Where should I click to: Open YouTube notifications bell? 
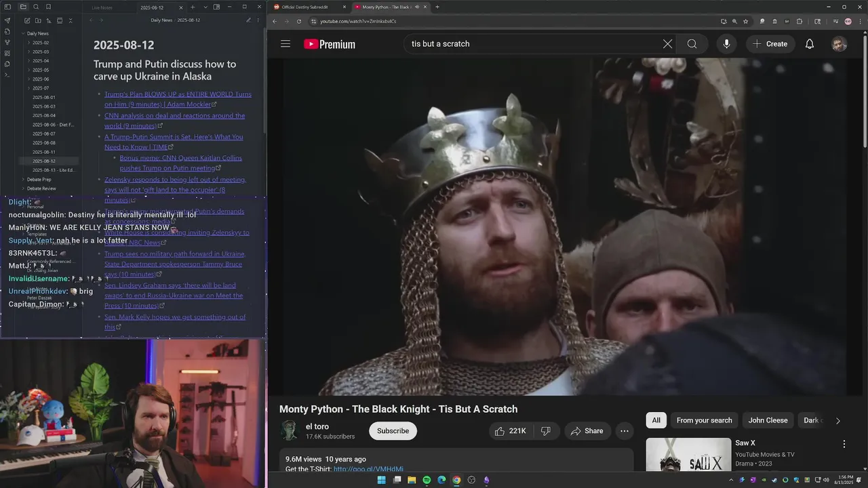pos(810,44)
